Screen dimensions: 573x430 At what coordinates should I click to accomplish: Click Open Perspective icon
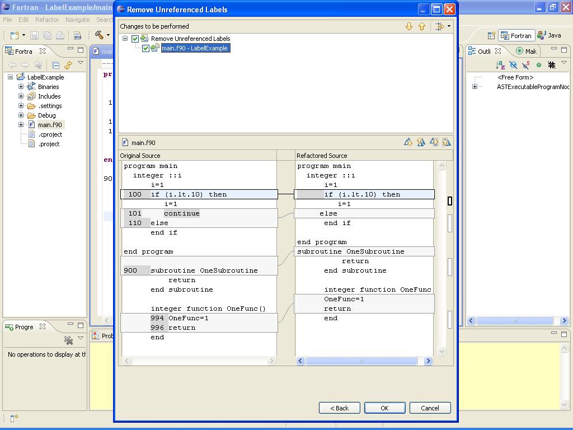click(491, 35)
